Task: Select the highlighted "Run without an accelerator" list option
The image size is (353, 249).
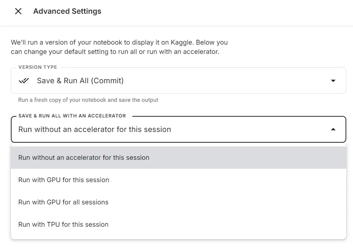Action: click(84, 158)
